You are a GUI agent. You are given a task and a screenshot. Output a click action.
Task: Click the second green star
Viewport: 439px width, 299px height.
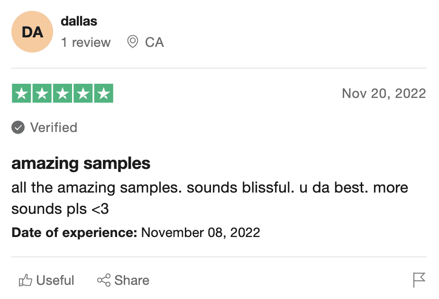point(42,93)
